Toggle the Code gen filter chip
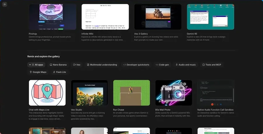This screenshot has width=263, height=134. 162,65
